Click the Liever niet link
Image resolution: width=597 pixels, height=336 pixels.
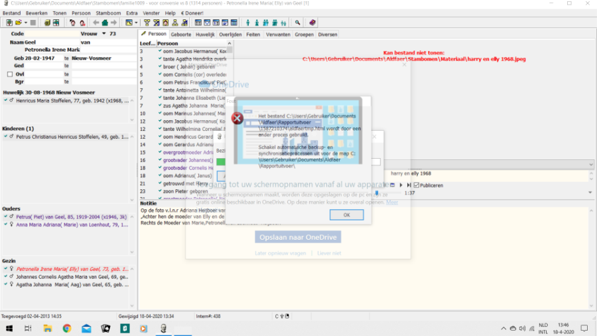click(328, 253)
